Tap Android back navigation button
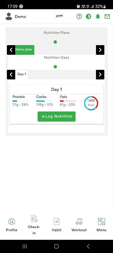Image resolution: width=113 pixels, height=253 pixels. point(88,246)
